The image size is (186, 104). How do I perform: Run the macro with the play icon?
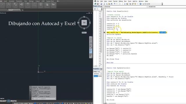click(x=120, y=4)
